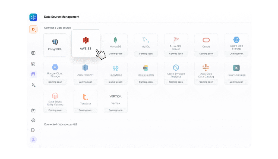The height and width of the screenshot is (159, 278).
Task: Click the Azure Blob Storage icon
Action: pos(236,40)
